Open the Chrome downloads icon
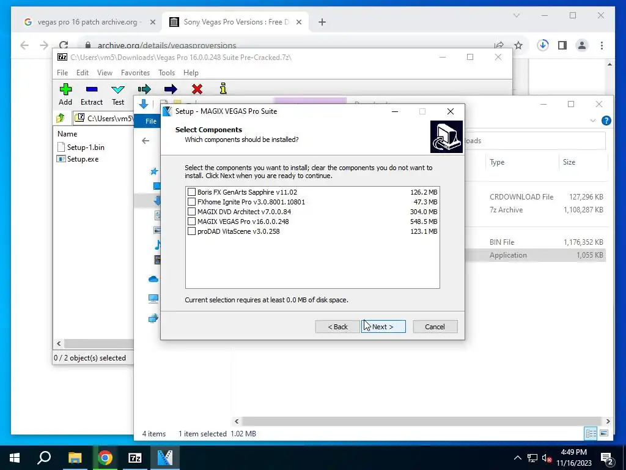 pyautogui.click(x=543, y=45)
